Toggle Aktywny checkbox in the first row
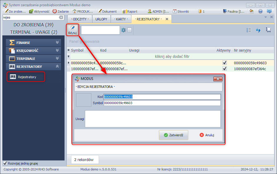277x174 pixels. [x=225, y=63]
